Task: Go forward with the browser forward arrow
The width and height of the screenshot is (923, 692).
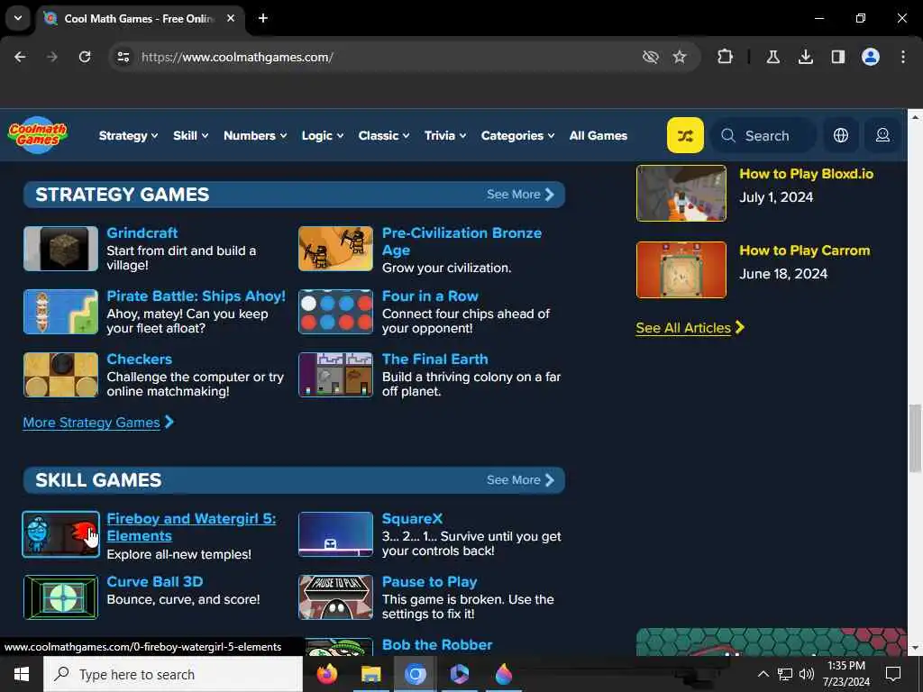Action: click(52, 57)
